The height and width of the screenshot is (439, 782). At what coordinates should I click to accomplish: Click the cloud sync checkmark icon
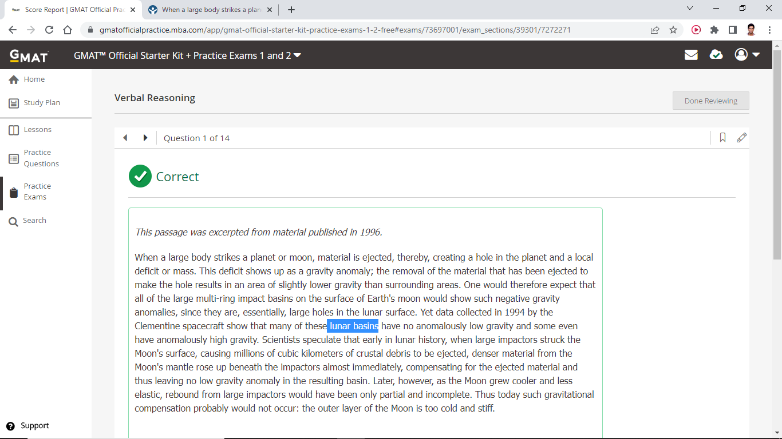pyautogui.click(x=716, y=55)
